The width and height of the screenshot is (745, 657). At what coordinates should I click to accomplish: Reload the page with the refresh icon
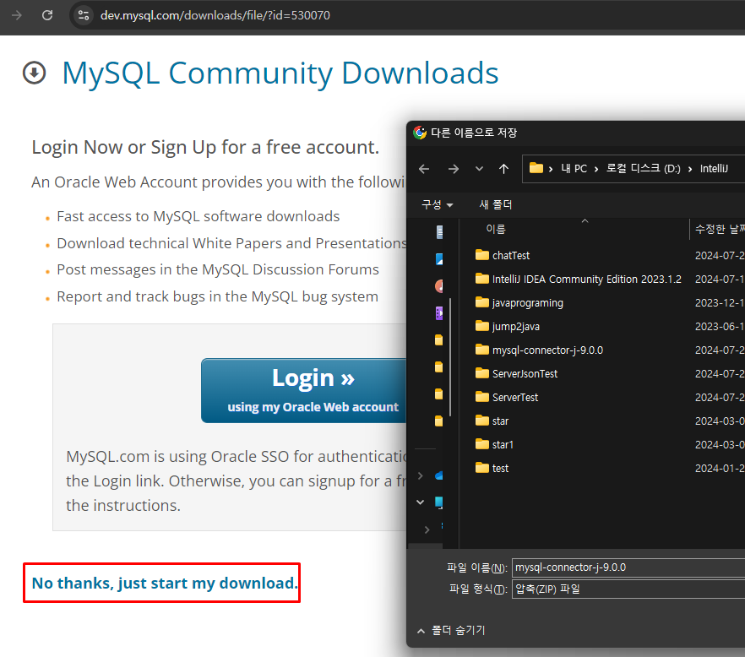pos(47,15)
